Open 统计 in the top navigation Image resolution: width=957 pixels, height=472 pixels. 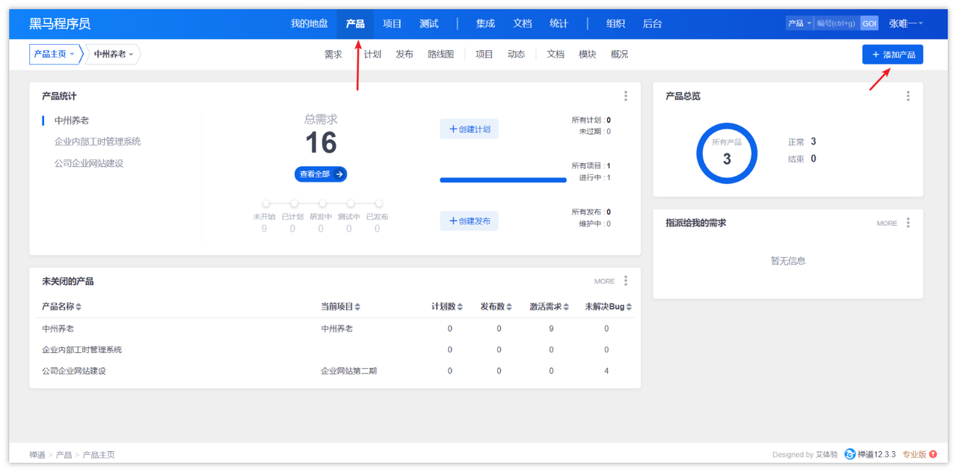point(558,24)
